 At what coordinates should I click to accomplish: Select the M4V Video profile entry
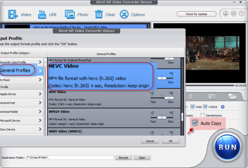[114, 98]
